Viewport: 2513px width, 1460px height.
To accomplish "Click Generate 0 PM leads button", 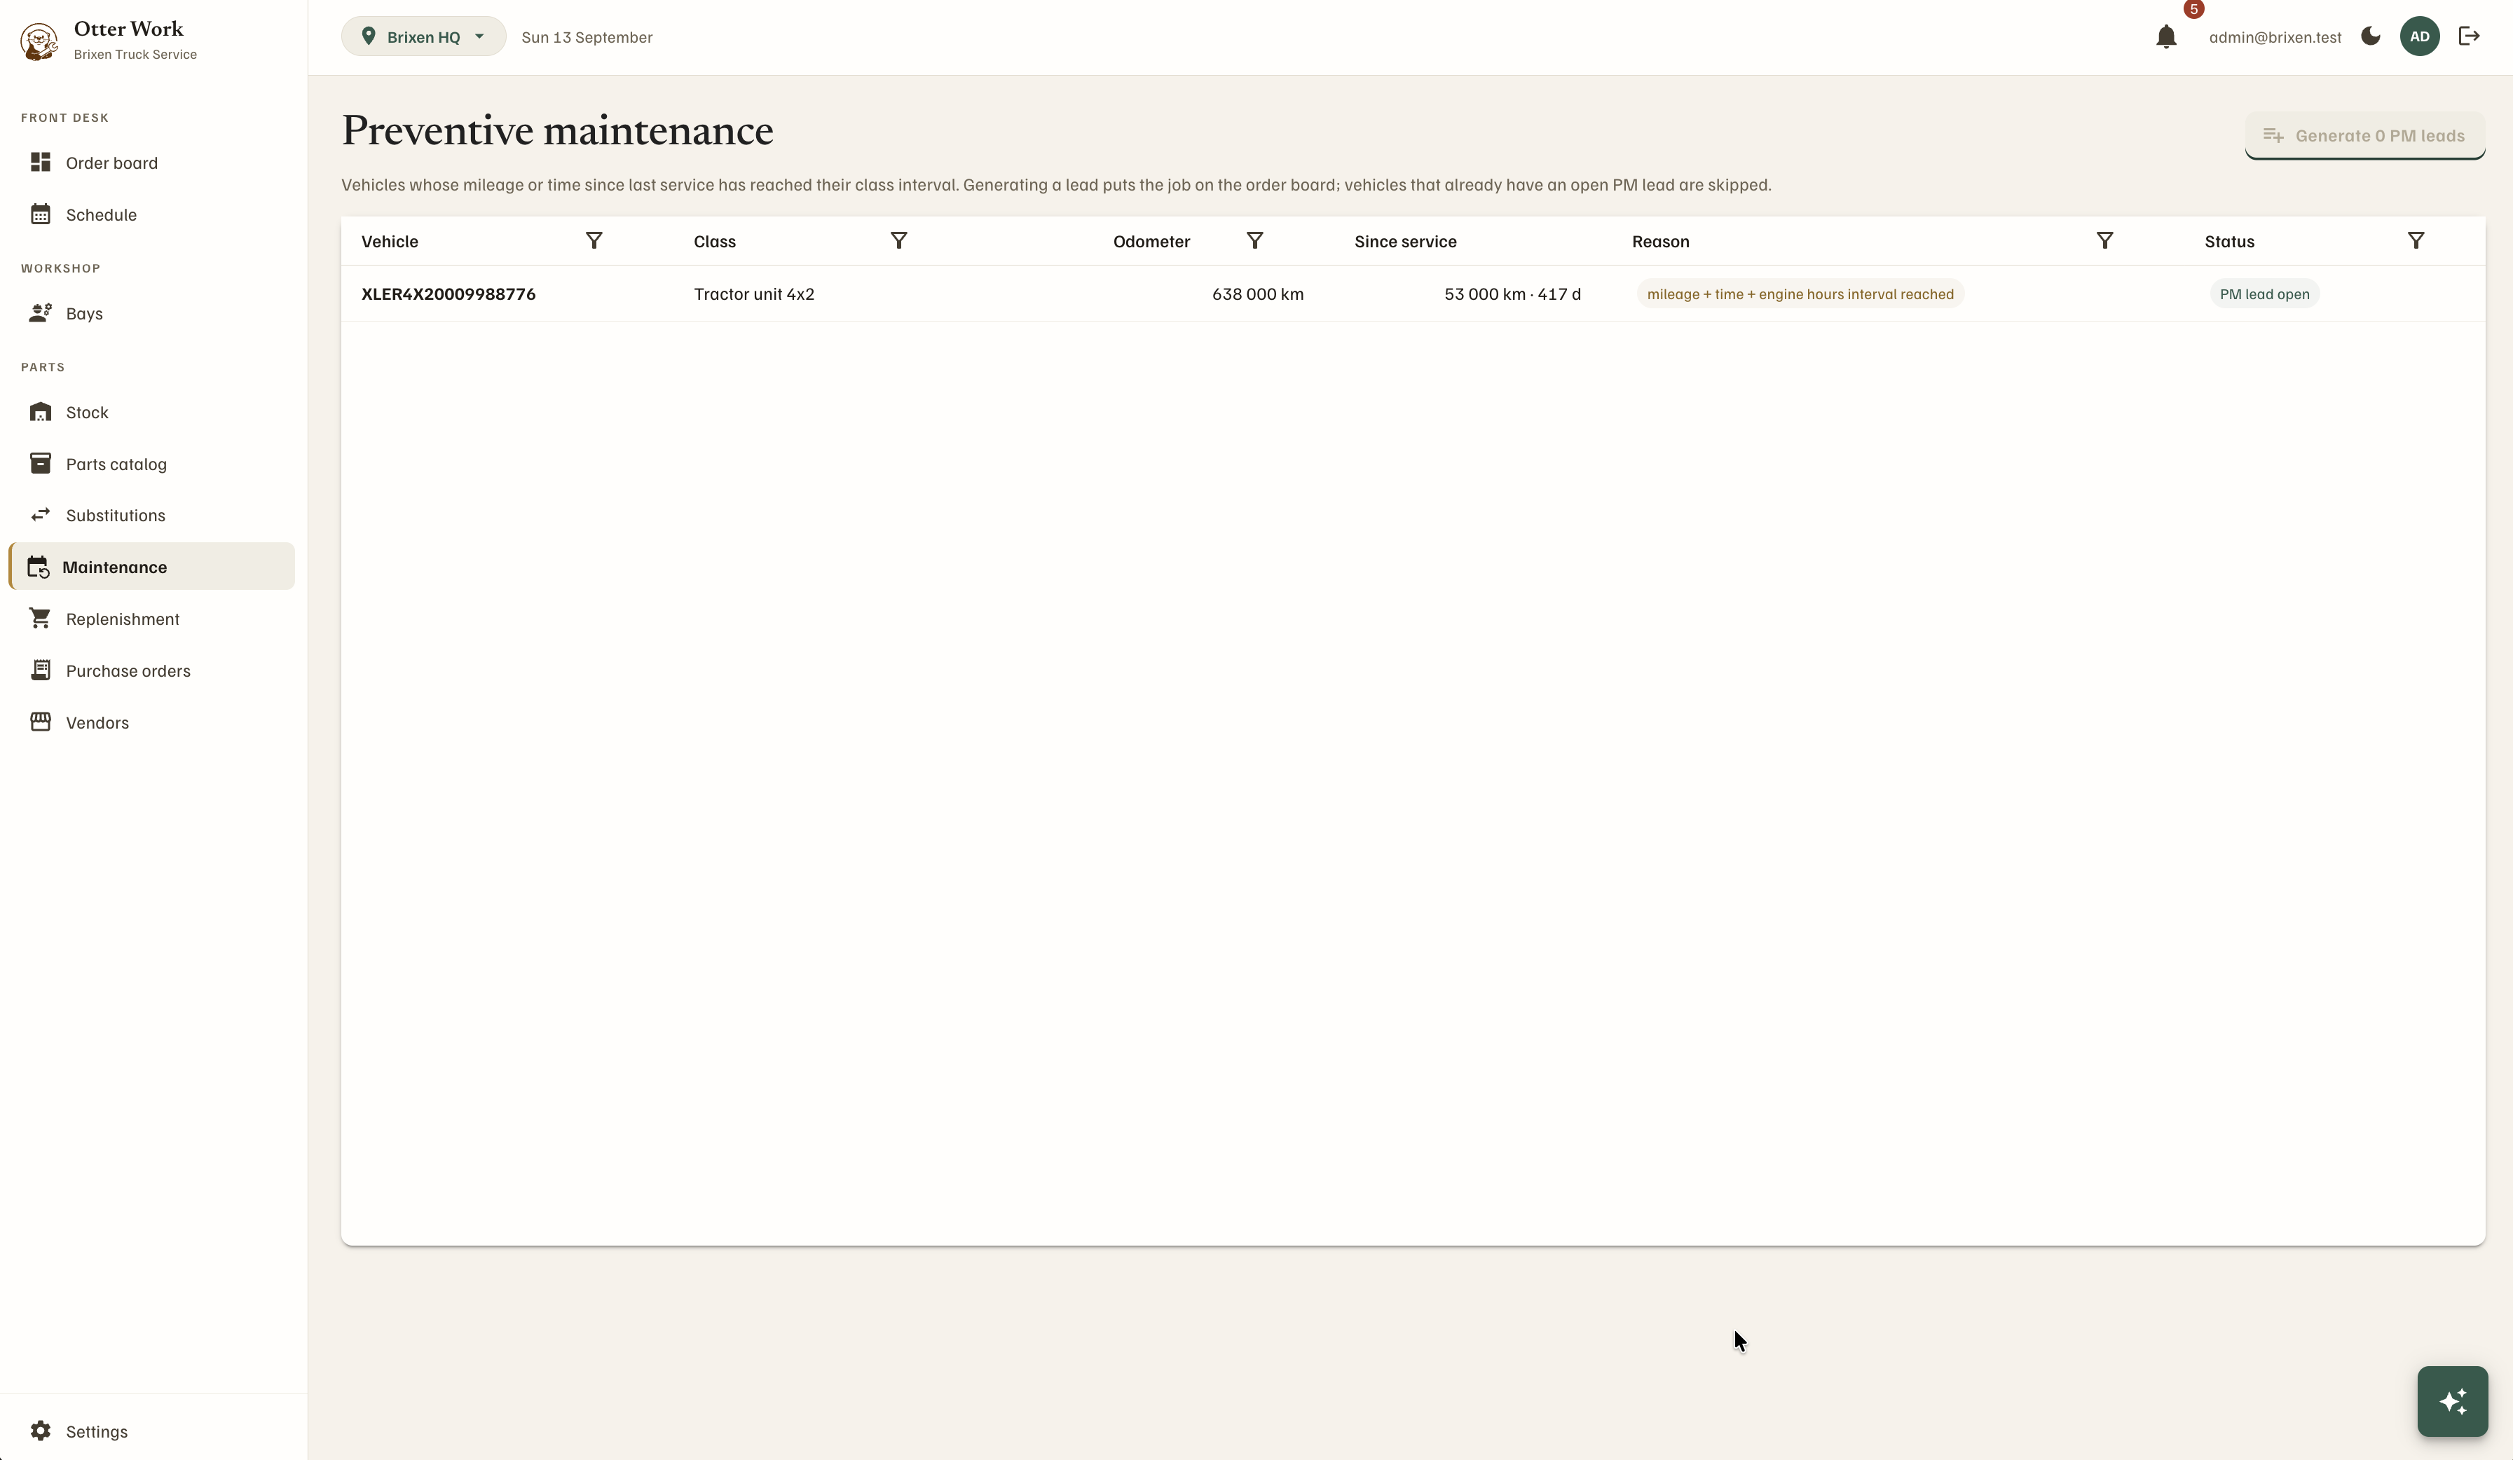I will pos(2364,136).
